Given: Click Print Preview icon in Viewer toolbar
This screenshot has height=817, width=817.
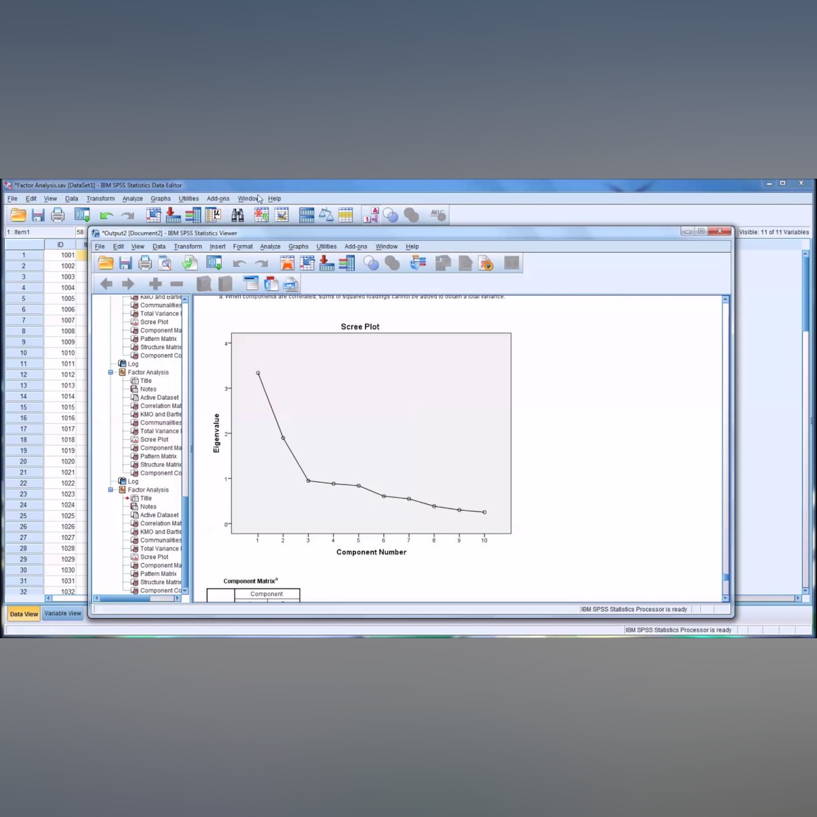Looking at the screenshot, I should [x=165, y=263].
